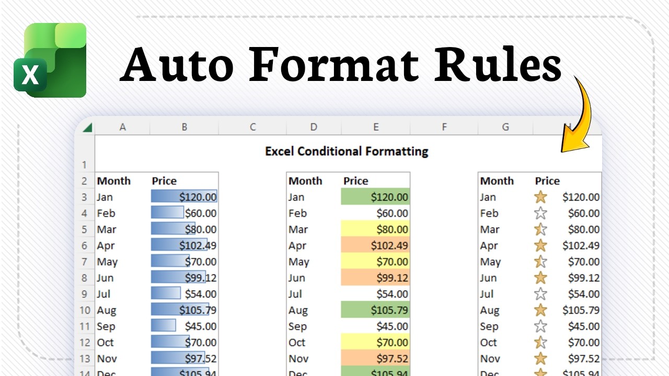The width and height of the screenshot is (669, 376).
Task: Select column F header
Action: coord(444,127)
